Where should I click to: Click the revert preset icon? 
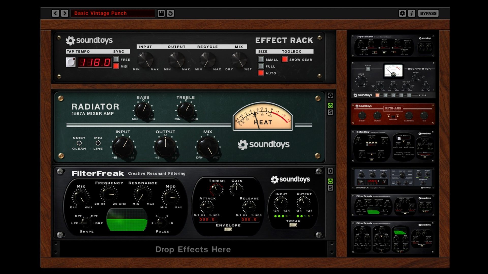(170, 13)
